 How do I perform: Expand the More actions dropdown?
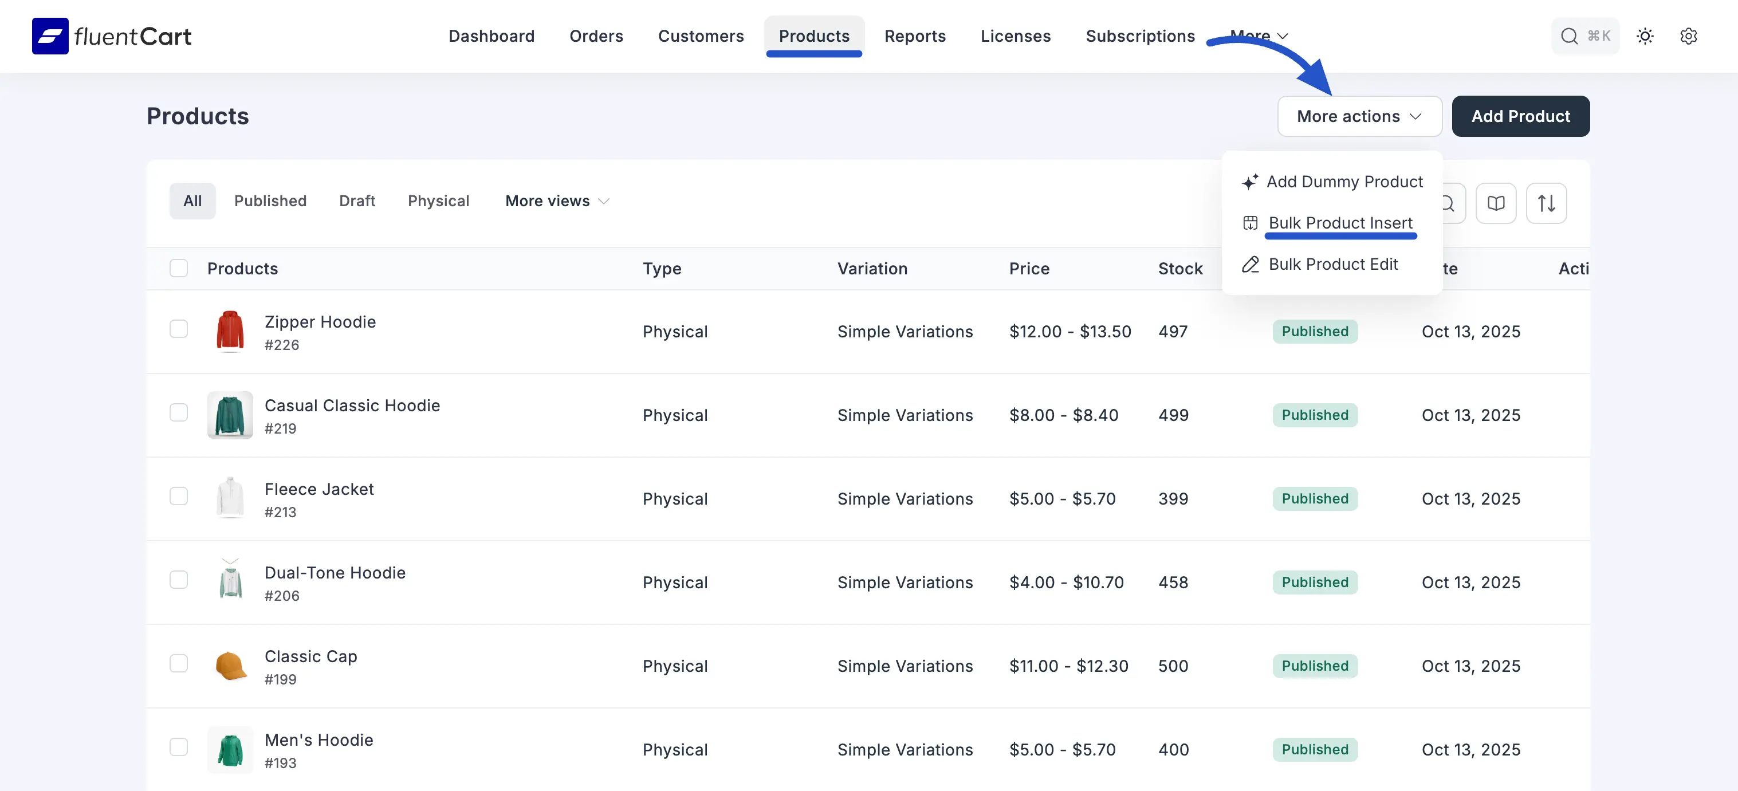[1359, 116]
